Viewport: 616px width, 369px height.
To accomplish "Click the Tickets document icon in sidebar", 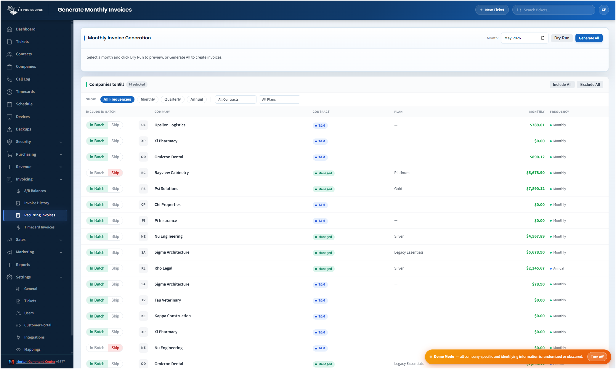I will [9, 42].
